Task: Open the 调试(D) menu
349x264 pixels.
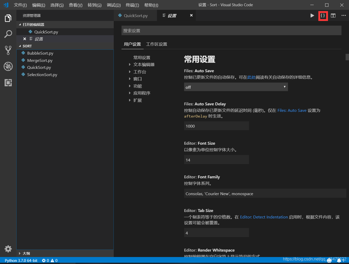Action: (x=114, y=5)
